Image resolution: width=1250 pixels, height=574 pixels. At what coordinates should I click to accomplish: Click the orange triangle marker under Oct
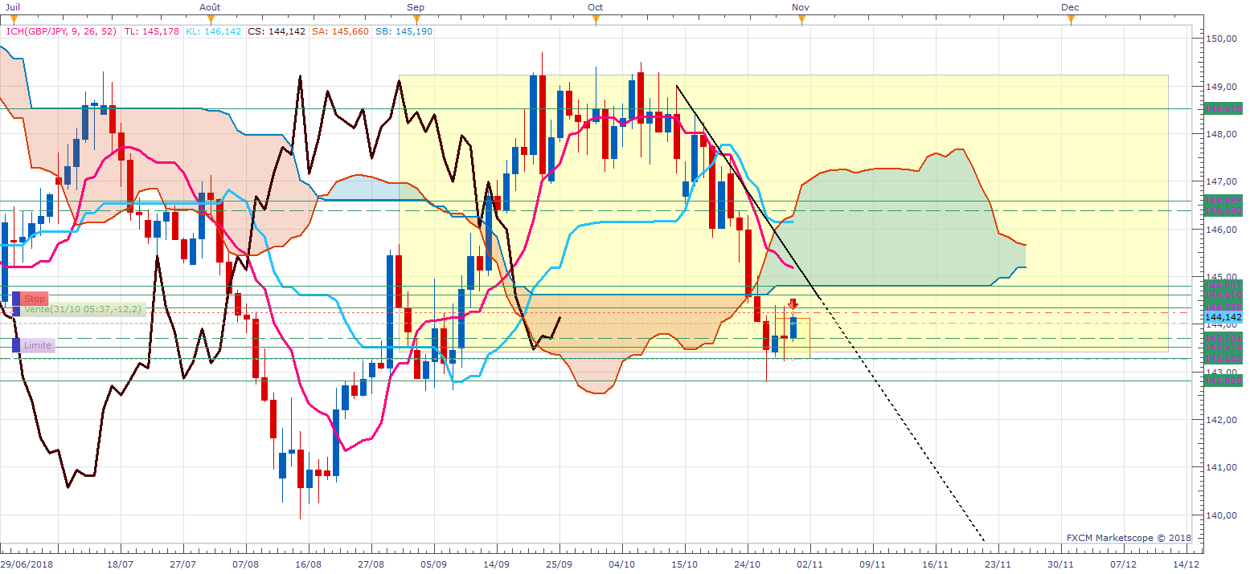tap(596, 19)
